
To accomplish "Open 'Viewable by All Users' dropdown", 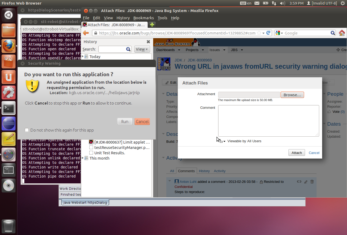I will (222, 141).
